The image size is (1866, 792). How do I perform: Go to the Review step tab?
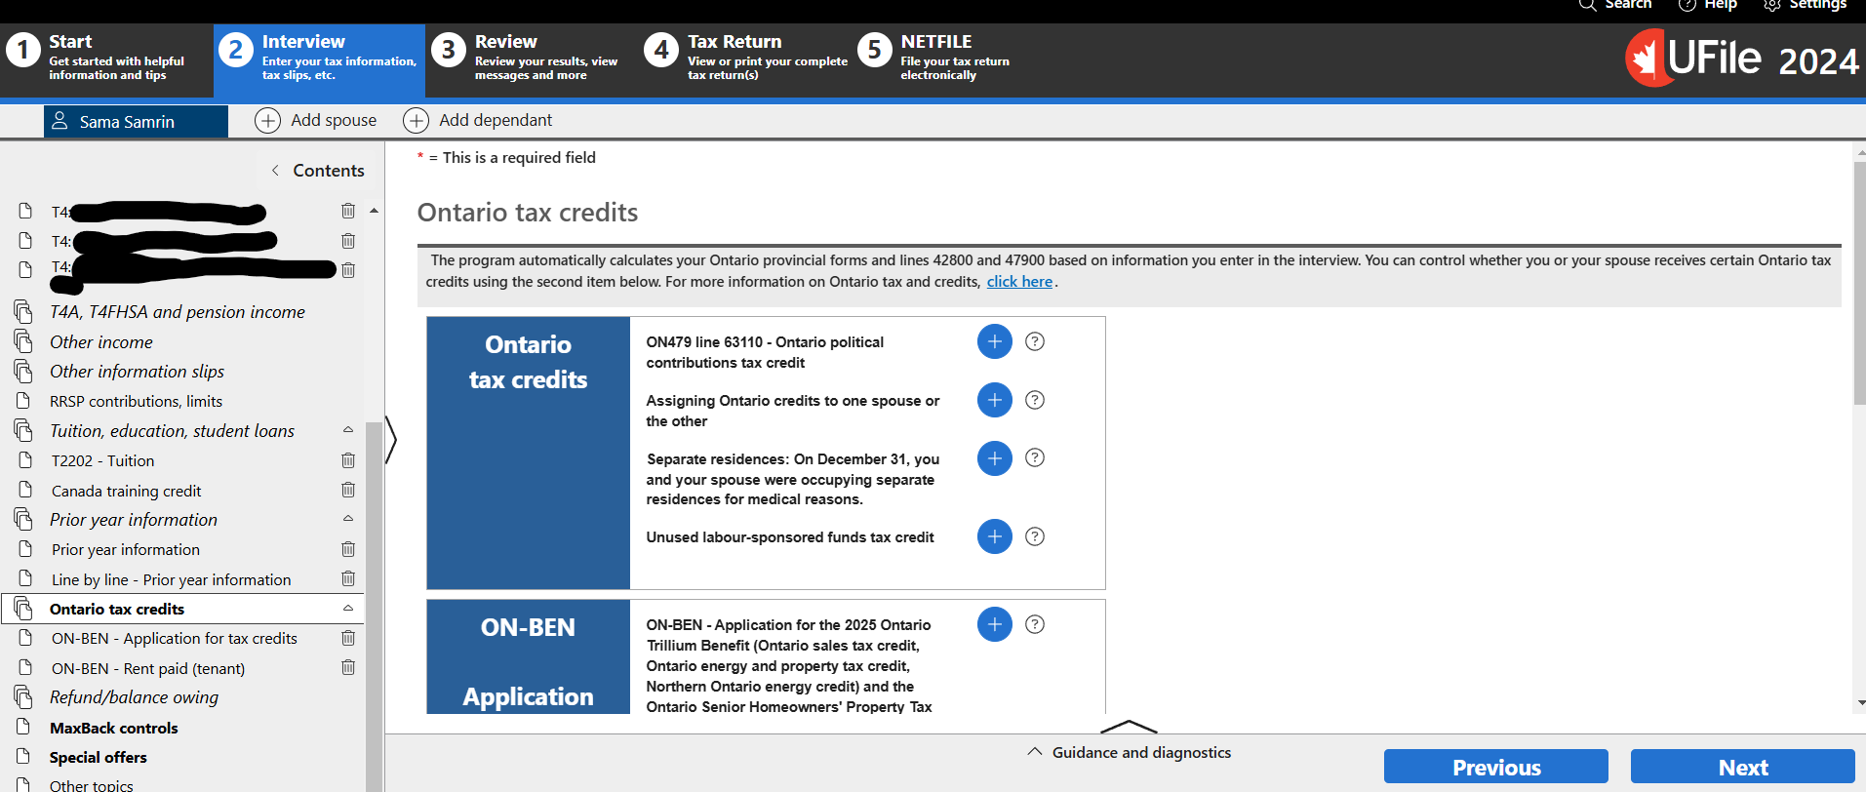(532, 59)
